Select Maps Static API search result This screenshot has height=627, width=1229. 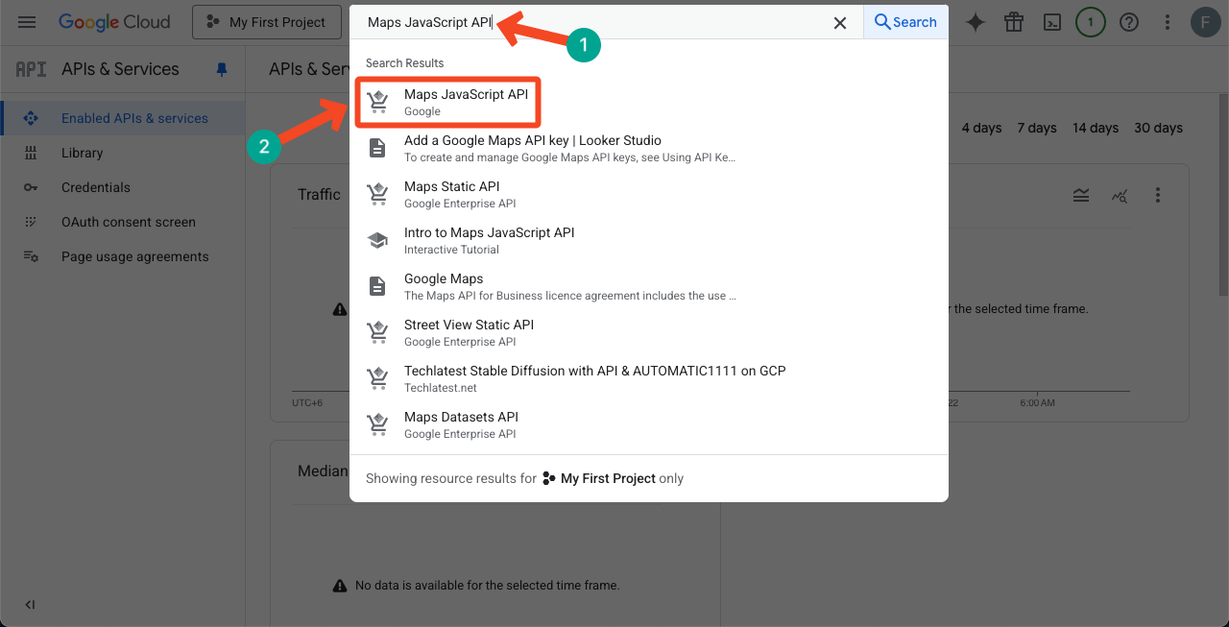click(x=649, y=194)
